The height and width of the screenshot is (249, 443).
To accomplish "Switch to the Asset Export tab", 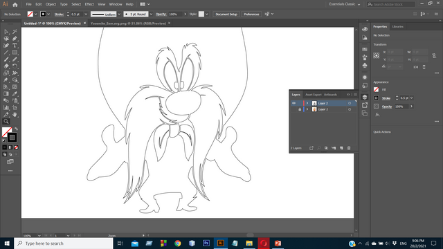I will click(314, 95).
